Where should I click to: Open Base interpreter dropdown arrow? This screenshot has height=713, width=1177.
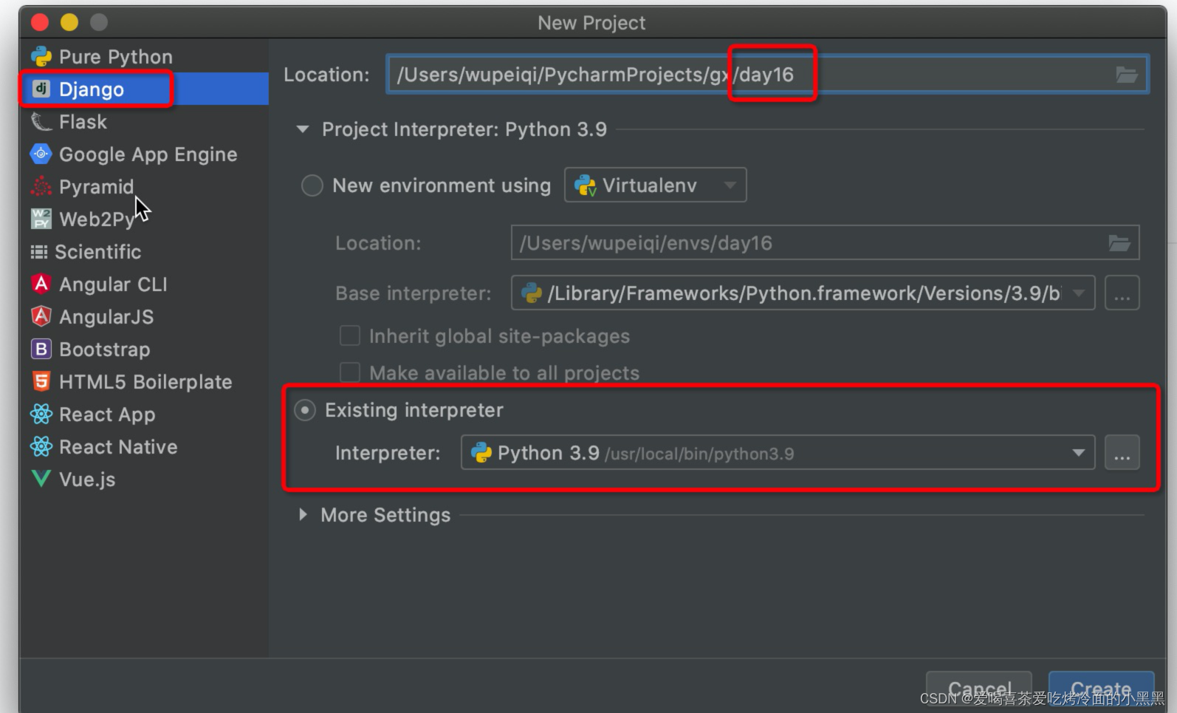[x=1079, y=293]
